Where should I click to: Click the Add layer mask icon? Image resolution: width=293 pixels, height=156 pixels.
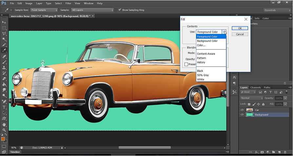(262, 152)
